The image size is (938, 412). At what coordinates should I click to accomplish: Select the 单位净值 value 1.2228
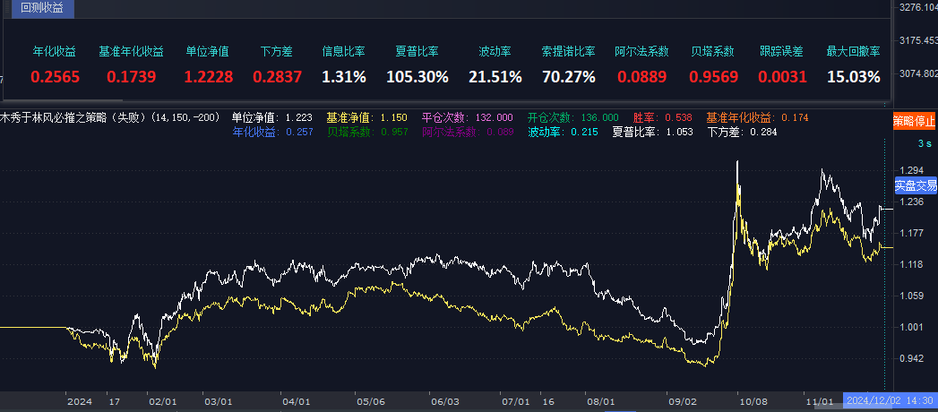208,76
